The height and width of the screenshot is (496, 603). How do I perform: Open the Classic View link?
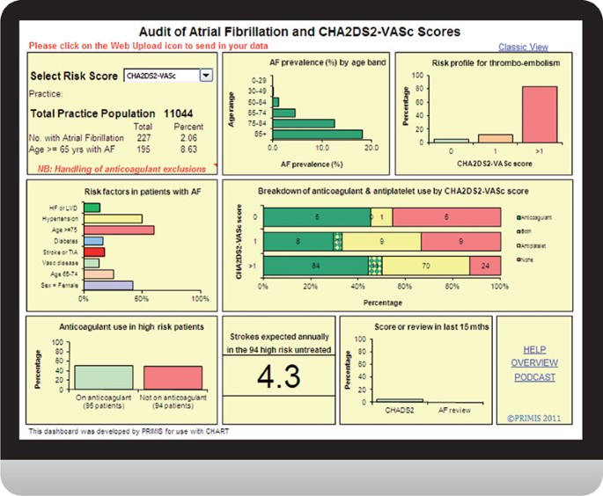tap(523, 47)
